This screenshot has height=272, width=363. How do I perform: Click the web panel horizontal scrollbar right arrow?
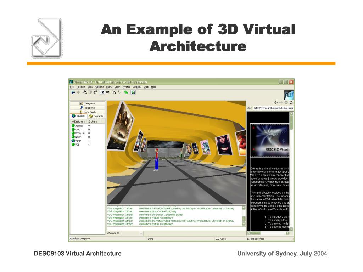tap(287, 233)
